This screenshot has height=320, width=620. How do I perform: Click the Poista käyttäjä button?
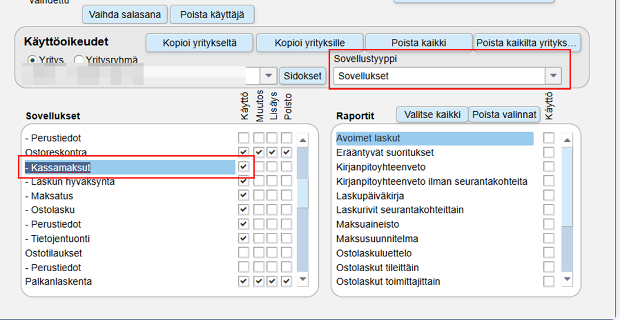pyautogui.click(x=212, y=15)
